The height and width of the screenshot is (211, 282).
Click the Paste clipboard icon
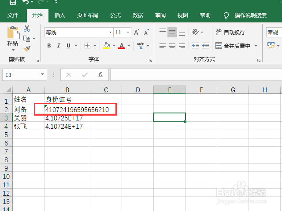pos(13,33)
